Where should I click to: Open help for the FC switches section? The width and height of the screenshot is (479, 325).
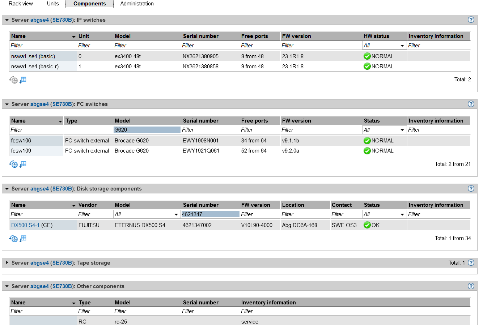coord(471,104)
